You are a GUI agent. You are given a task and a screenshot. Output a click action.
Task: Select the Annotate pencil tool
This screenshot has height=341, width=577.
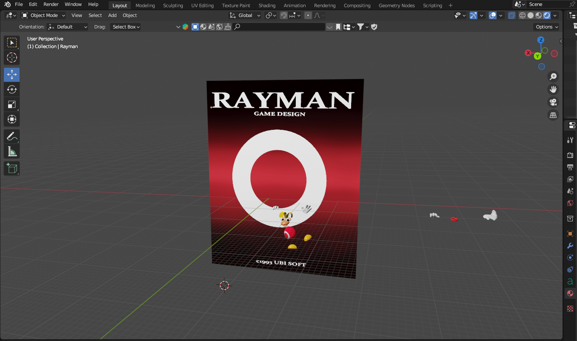tap(12, 137)
